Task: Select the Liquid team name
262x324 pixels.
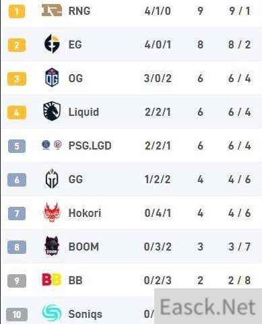Action: (84, 112)
